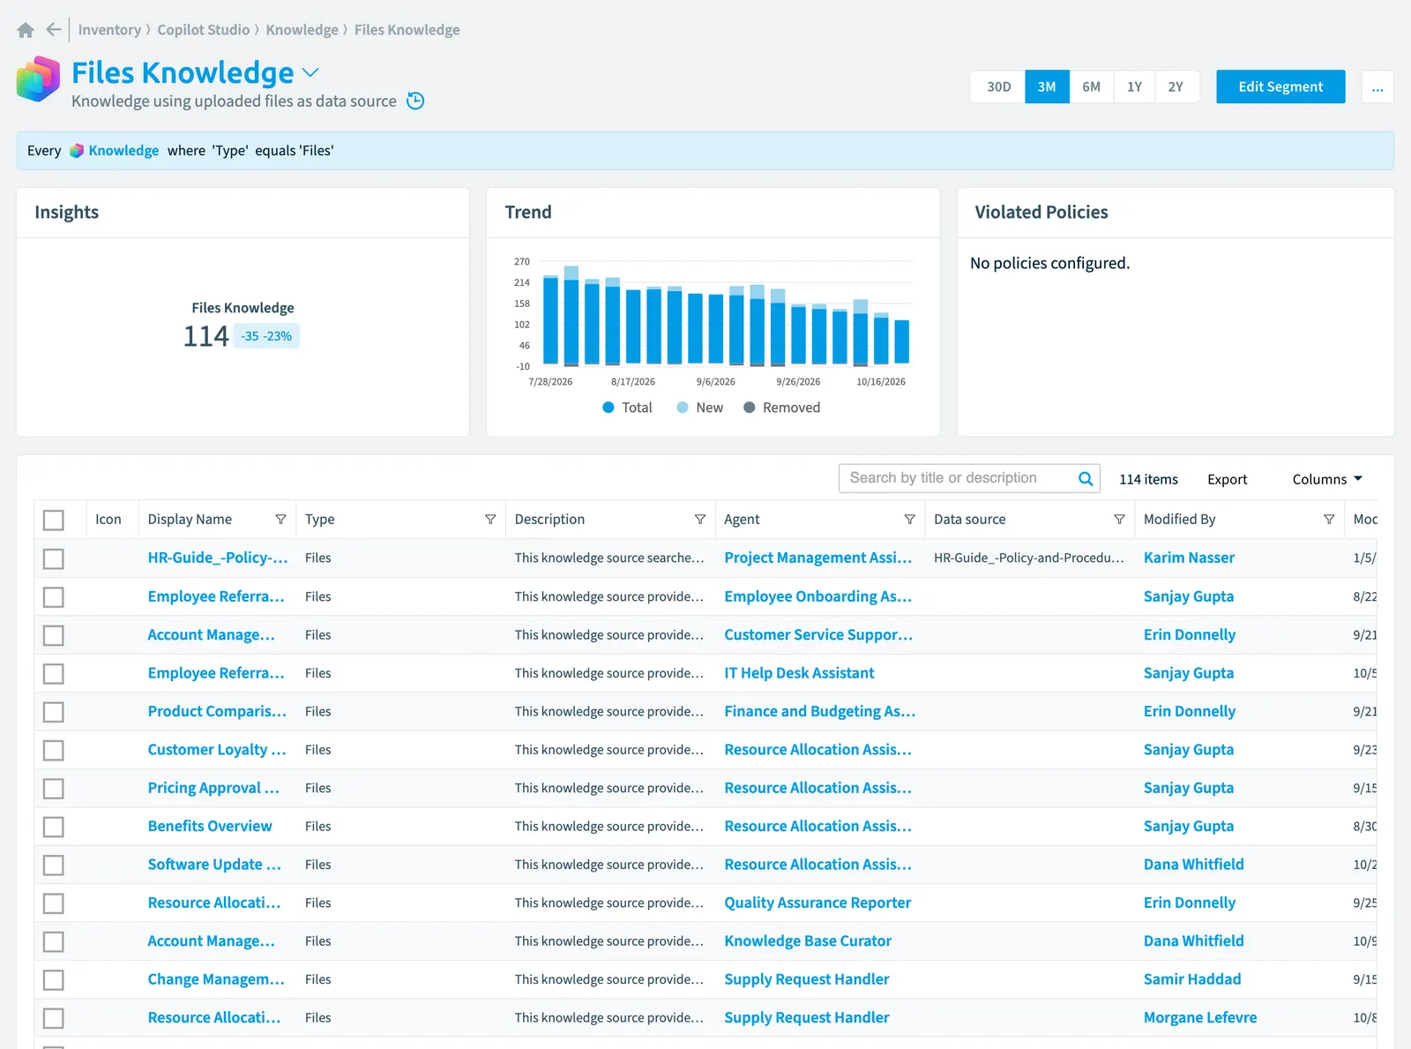The height and width of the screenshot is (1049, 1411).
Task: Open the Columns dropdown
Action: coord(1327,479)
